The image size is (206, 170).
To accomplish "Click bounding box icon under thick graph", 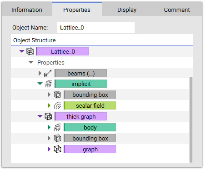I will click(57, 138).
